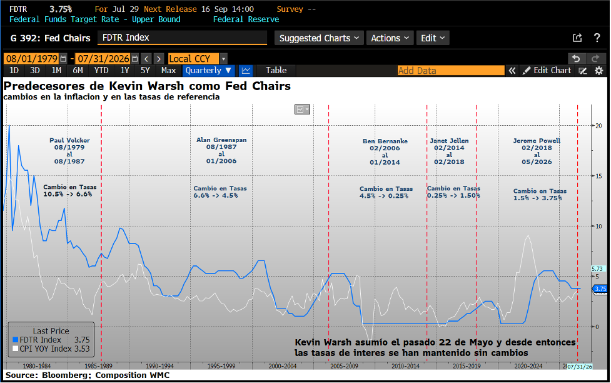Viewport: 611px width, 383px height.
Task: Click the 'G 392: Fed Chairs' chart name
Action: pos(50,38)
